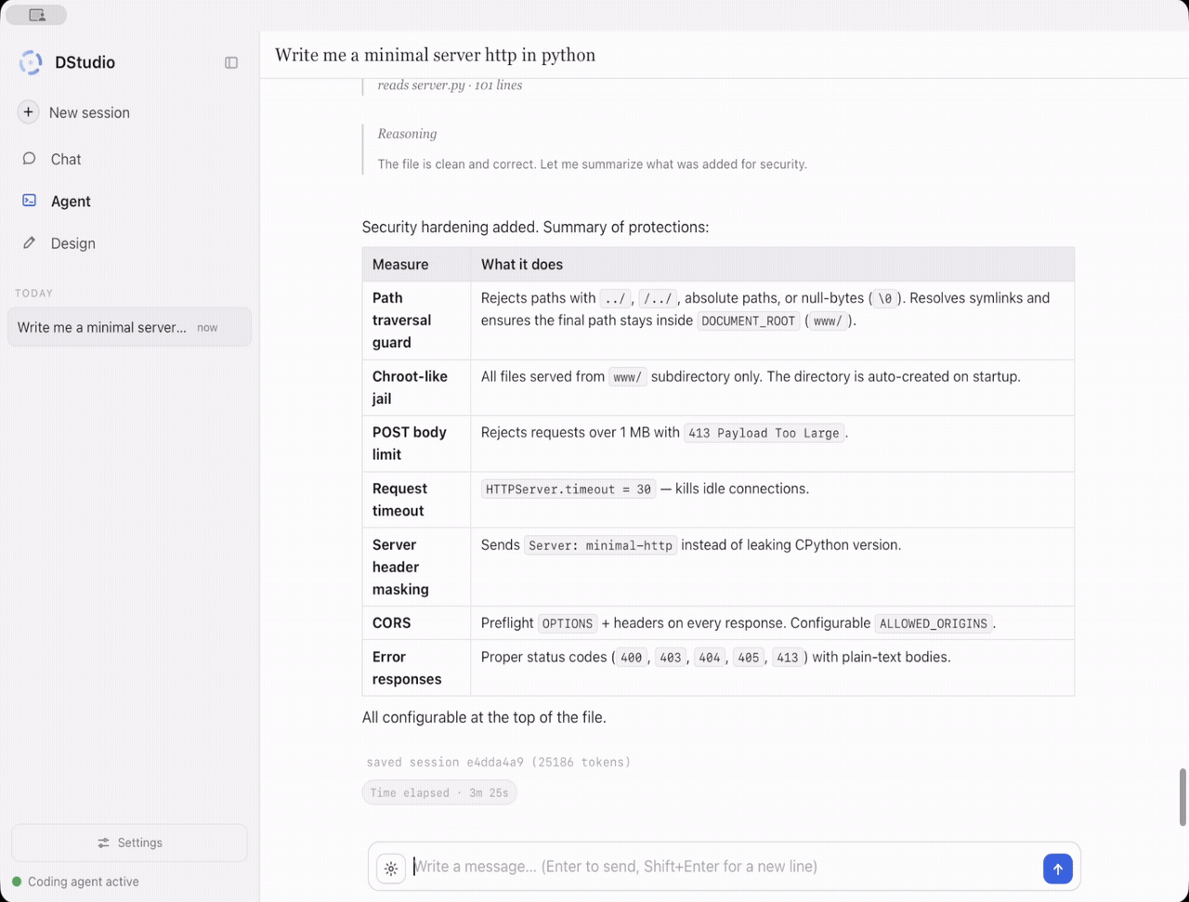The width and height of the screenshot is (1189, 902).
Task: Select the 'Chroot-like jail' cell
Action: (416, 387)
